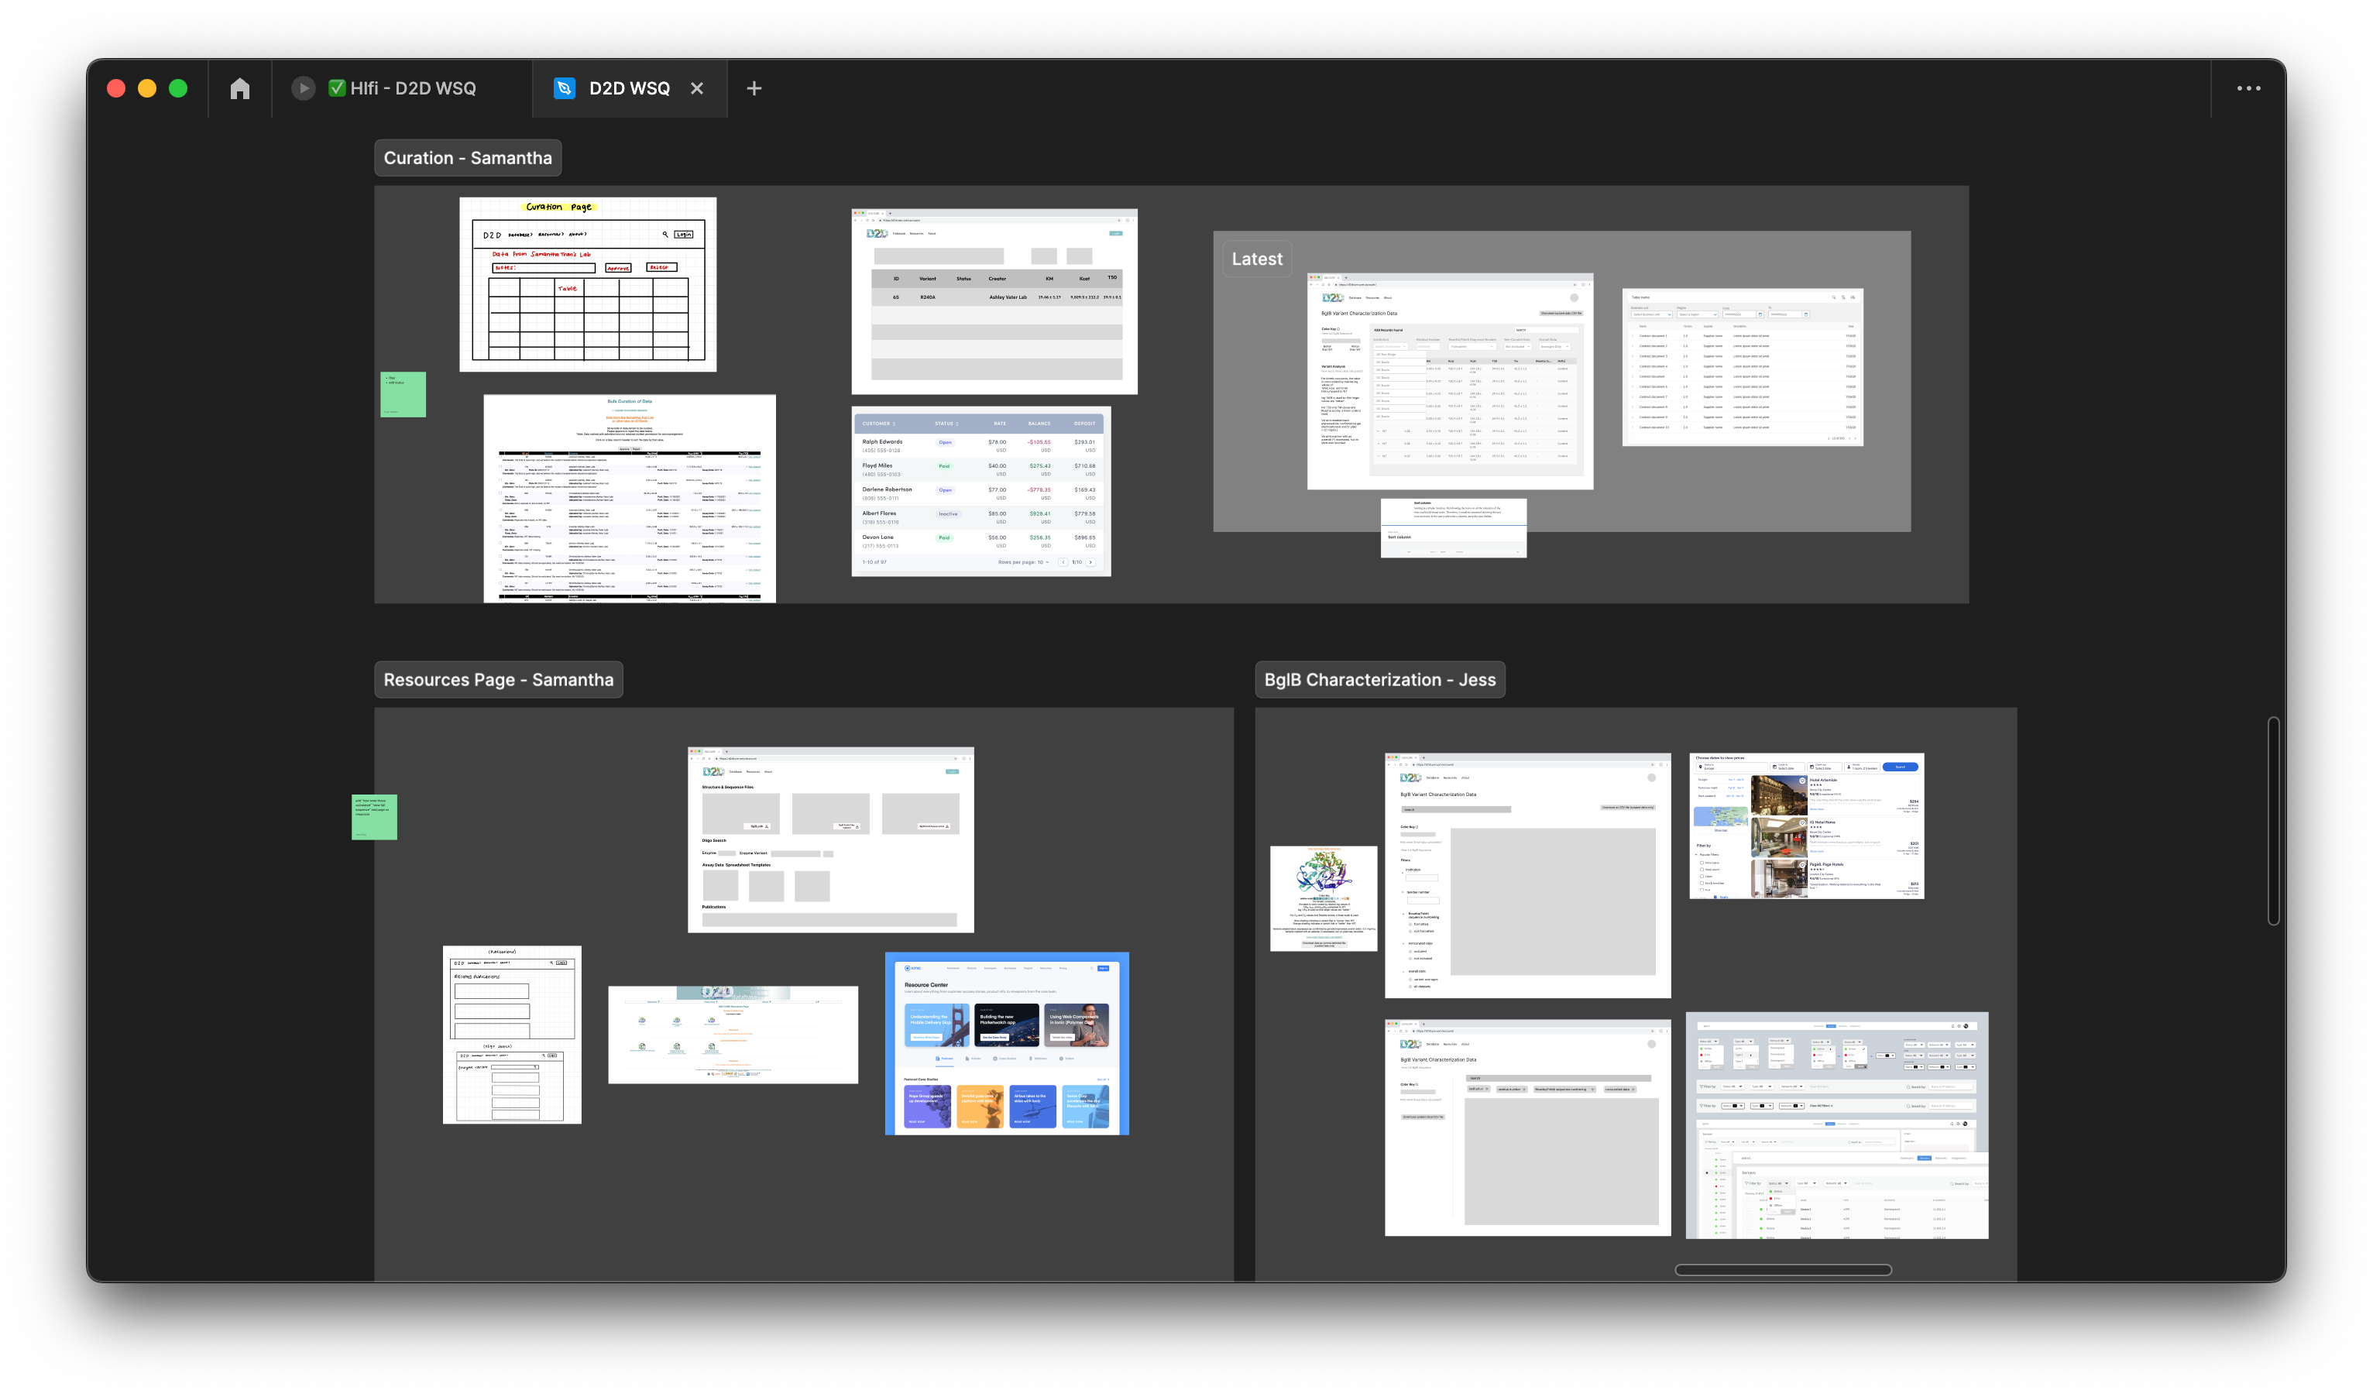Click the vertical scrollbar on the right edge
This screenshot has height=1397, width=2373.
pos(2273,821)
